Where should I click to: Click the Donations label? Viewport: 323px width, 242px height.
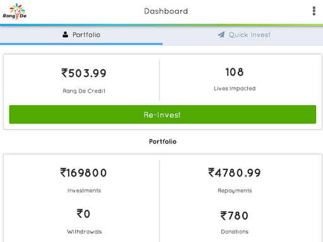[235, 232]
